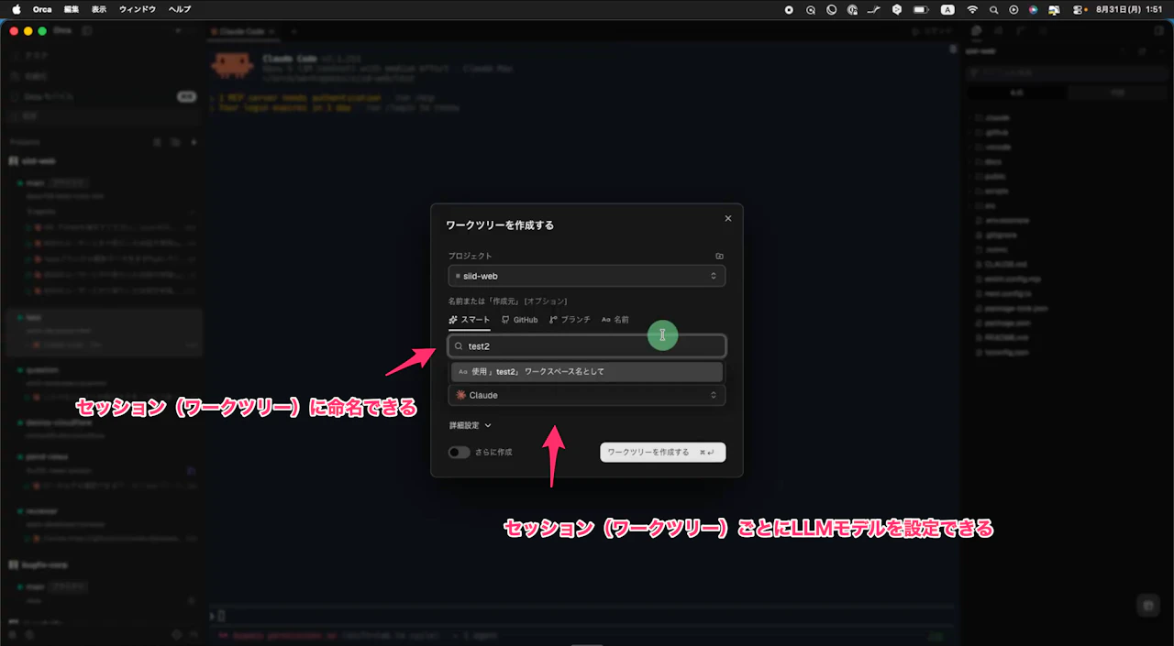This screenshot has height=646, width=1174.
Task: Toggle the sidebar icon next to Orca title
Action: click(x=87, y=30)
